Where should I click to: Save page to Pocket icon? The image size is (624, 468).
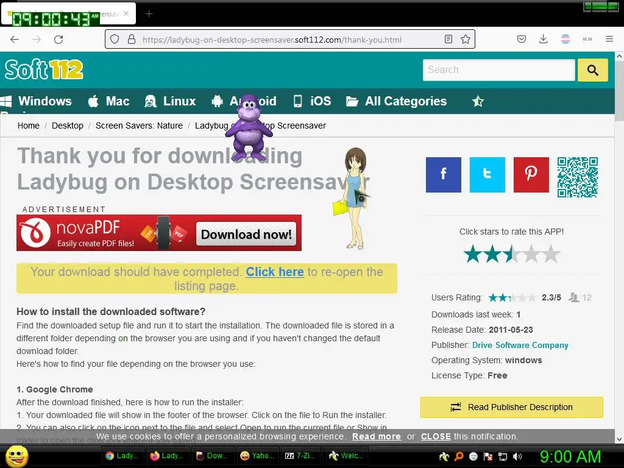tap(522, 40)
